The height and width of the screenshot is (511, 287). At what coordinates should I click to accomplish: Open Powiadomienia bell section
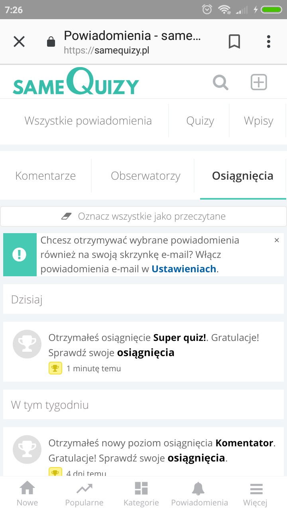[x=199, y=493]
